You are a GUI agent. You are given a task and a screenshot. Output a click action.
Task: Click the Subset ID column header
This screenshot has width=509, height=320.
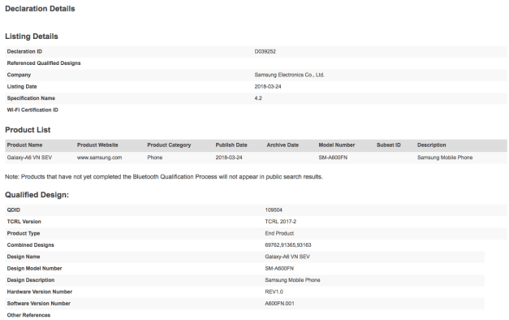coord(388,145)
